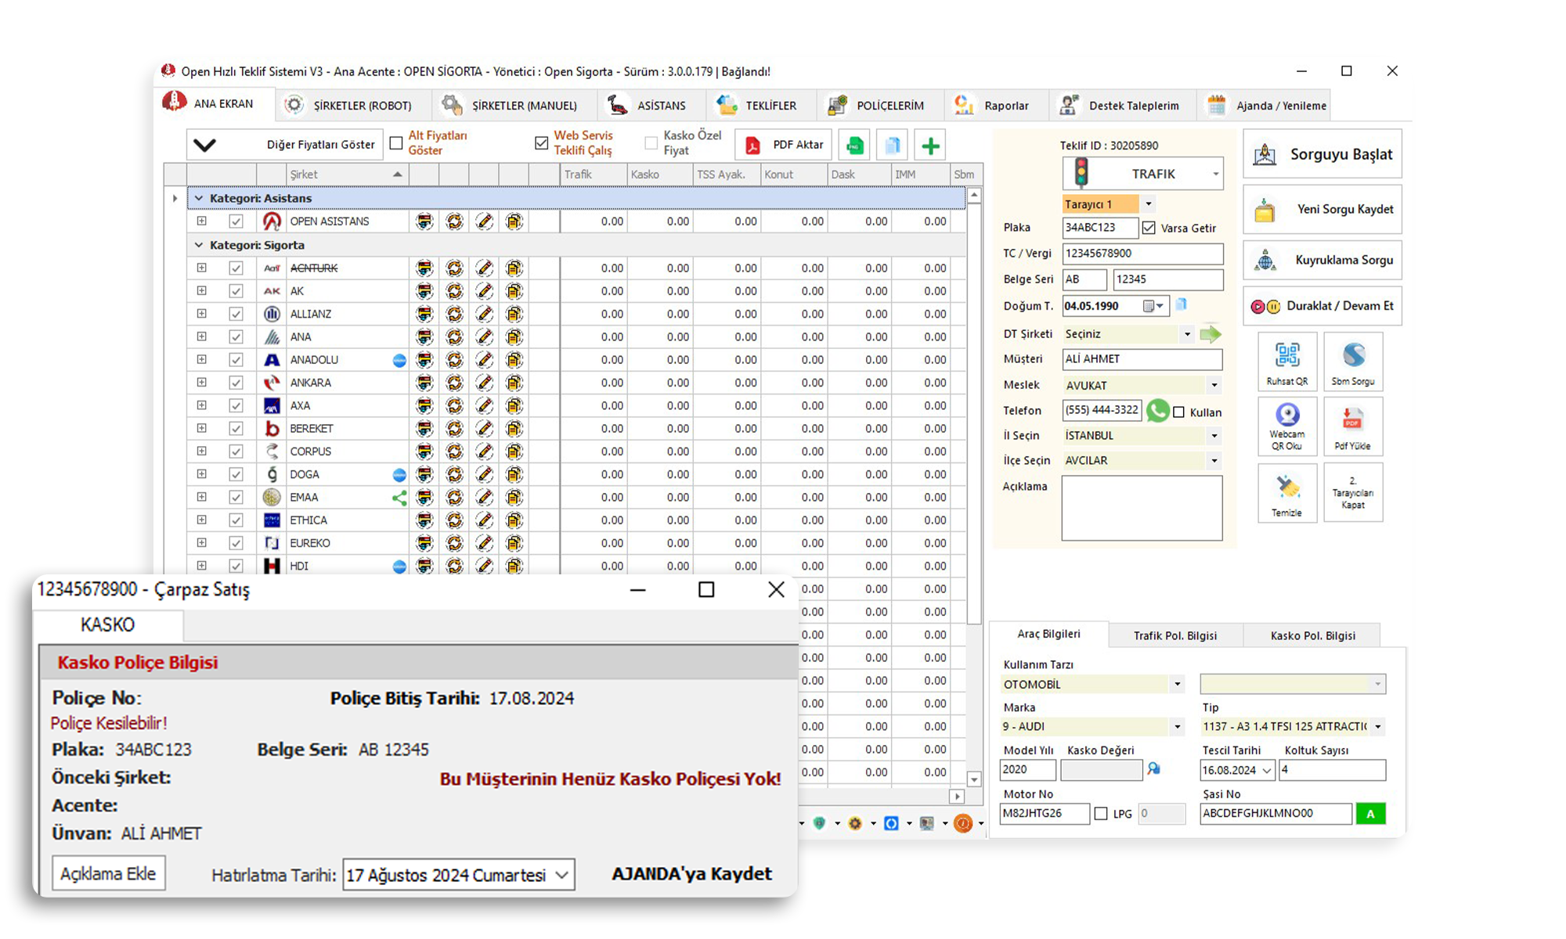This screenshot has height=939, width=1566.
Task: Click the green arrow next to DT Şirketi
Action: [1211, 334]
